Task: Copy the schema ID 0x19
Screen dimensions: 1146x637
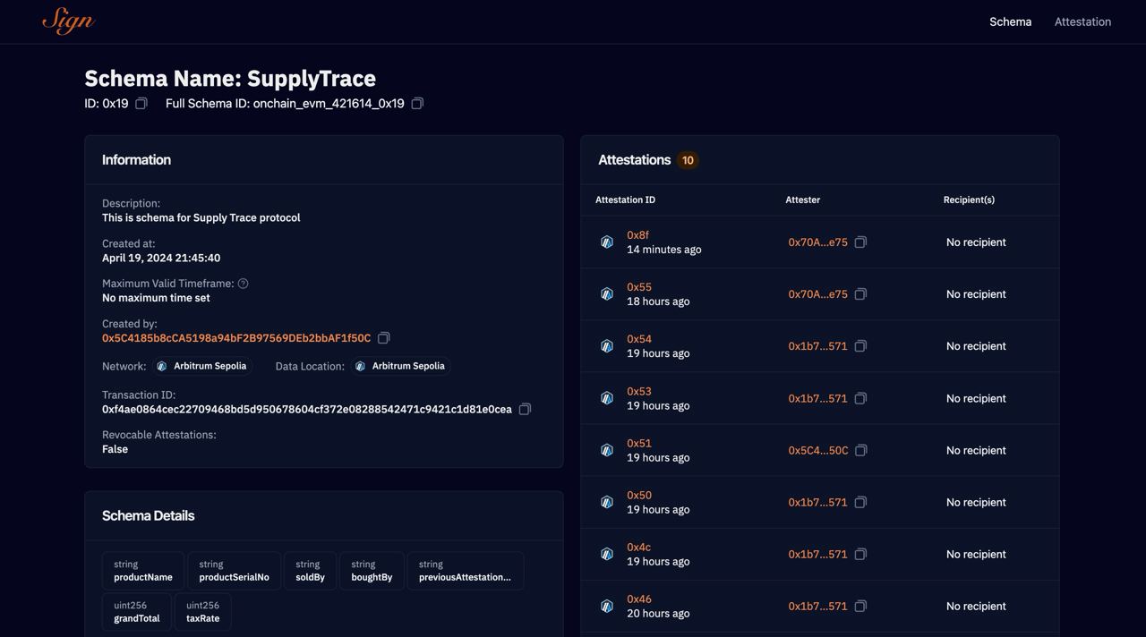Action: pos(141,103)
